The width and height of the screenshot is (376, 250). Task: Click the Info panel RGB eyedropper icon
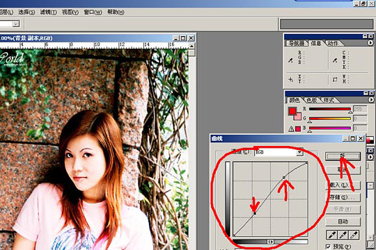click(290, 60)
